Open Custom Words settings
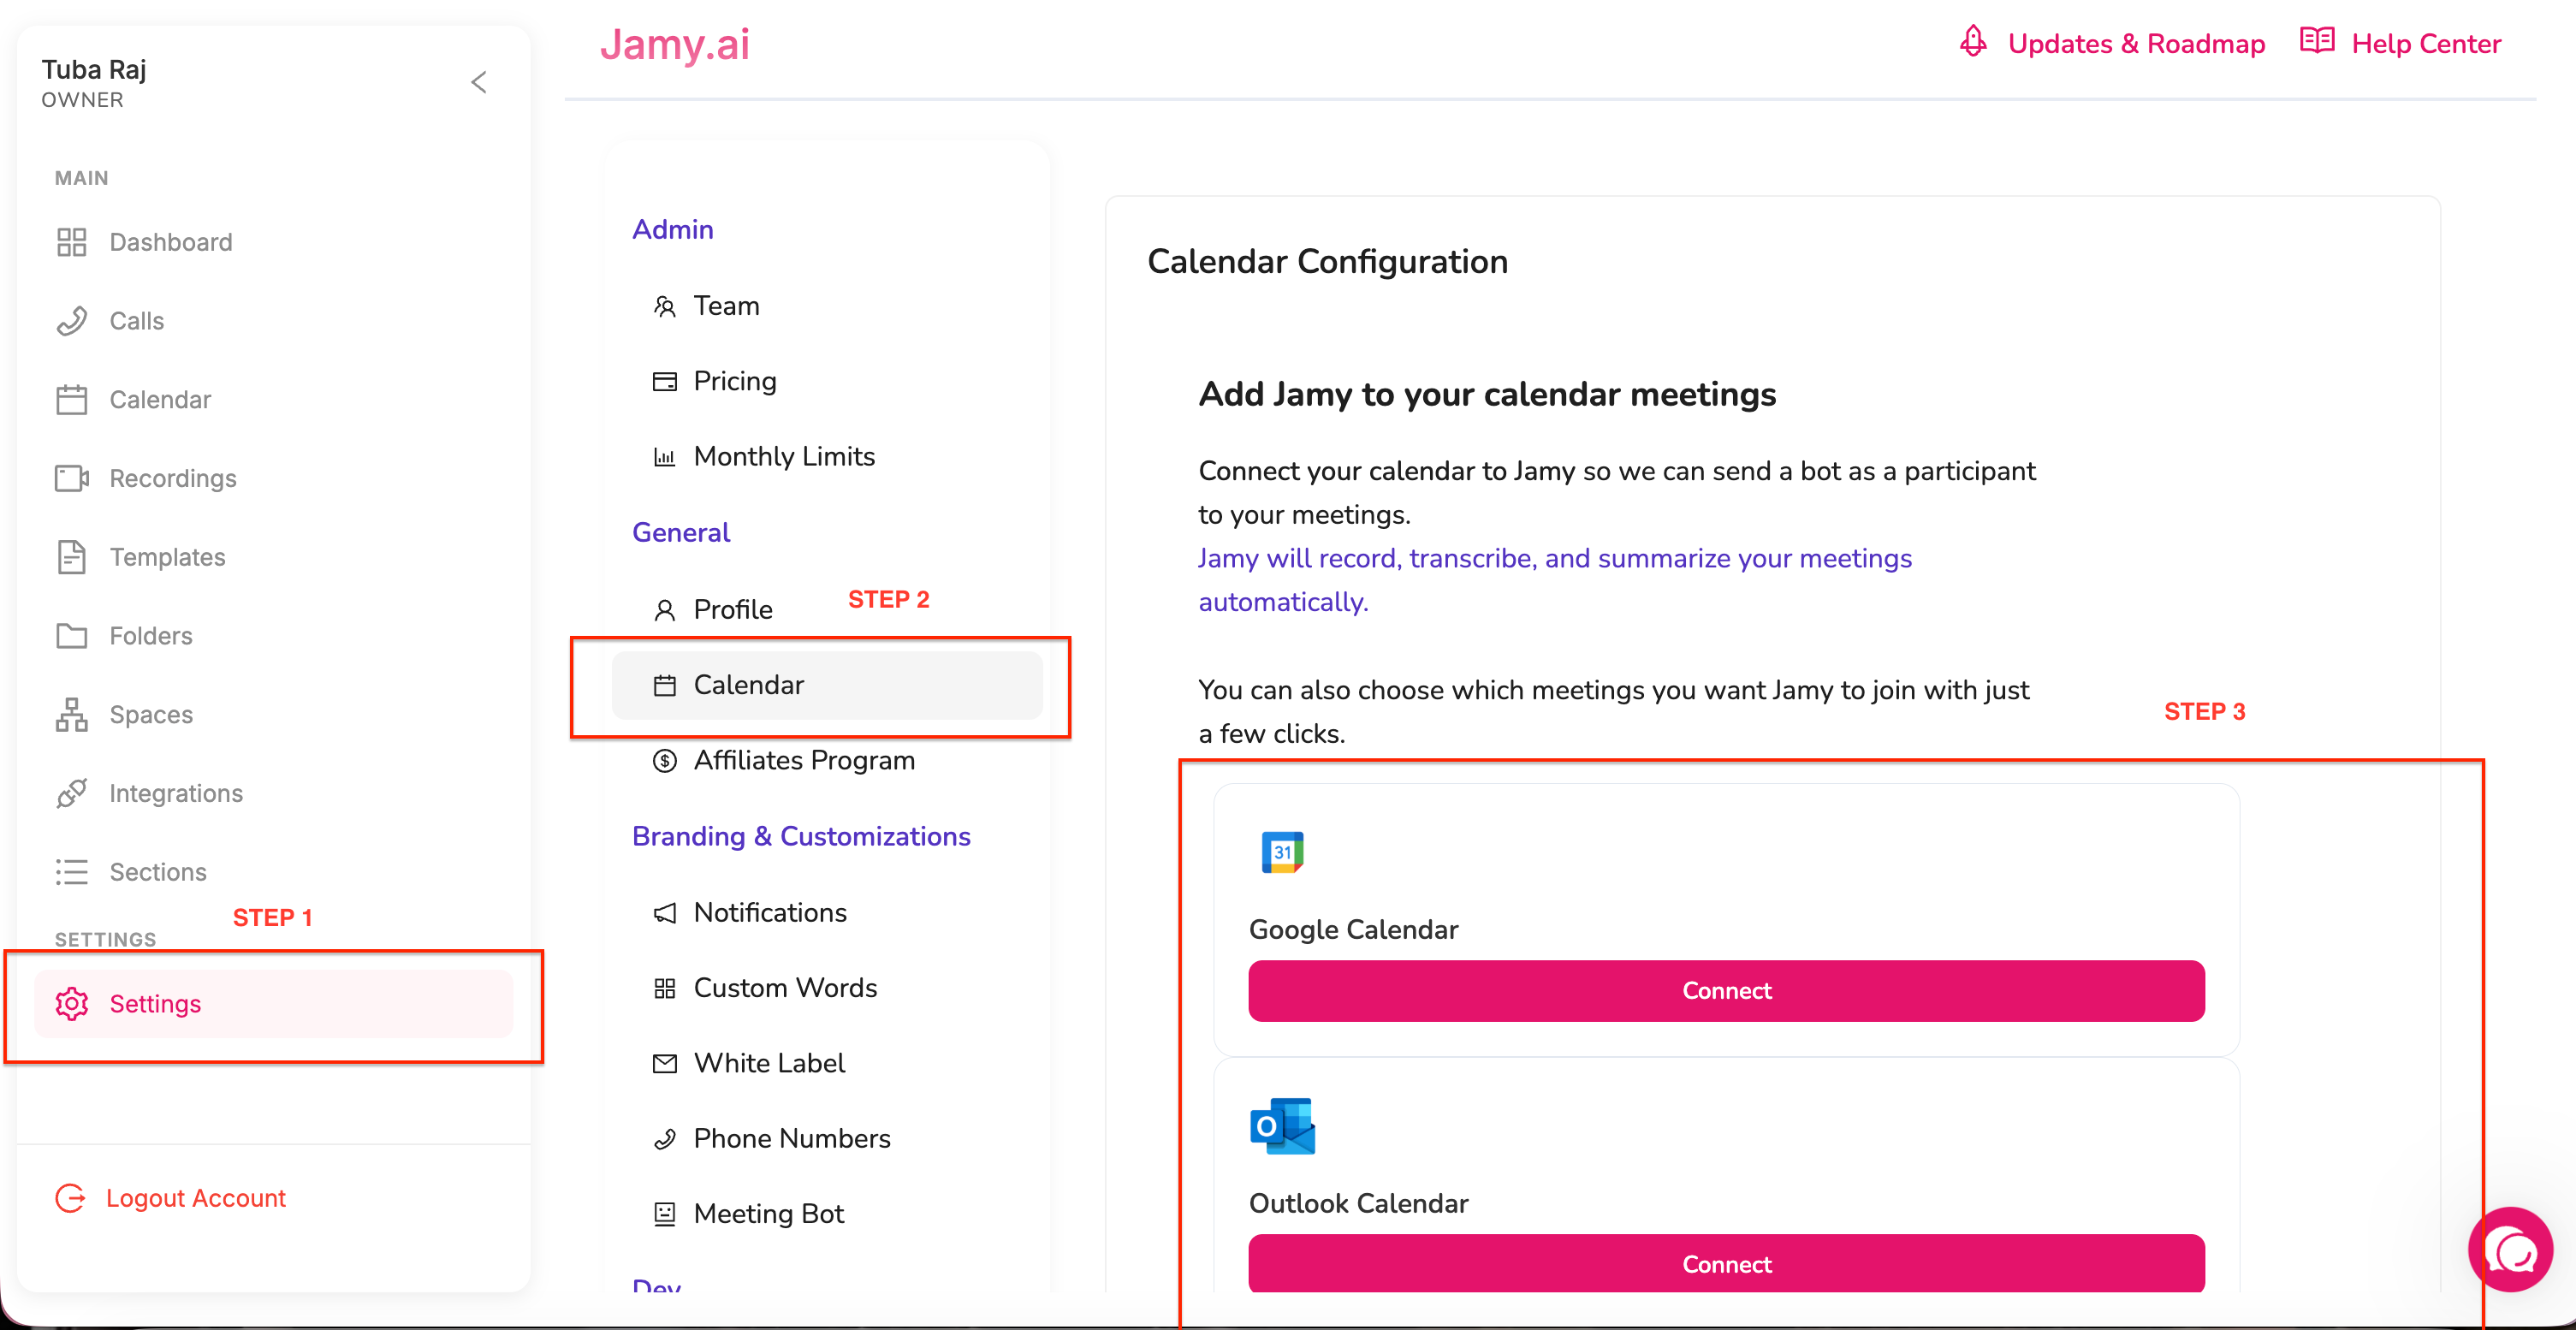This screenshot has width=2576, height=1330. pyautogui.click(x=785, y=988)
